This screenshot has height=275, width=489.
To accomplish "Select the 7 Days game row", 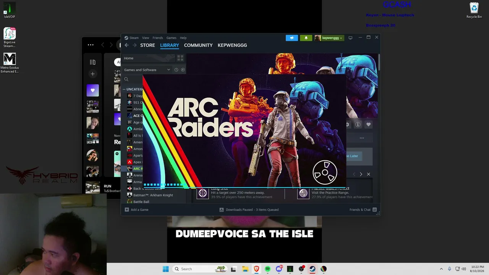I will coord(135,96).
